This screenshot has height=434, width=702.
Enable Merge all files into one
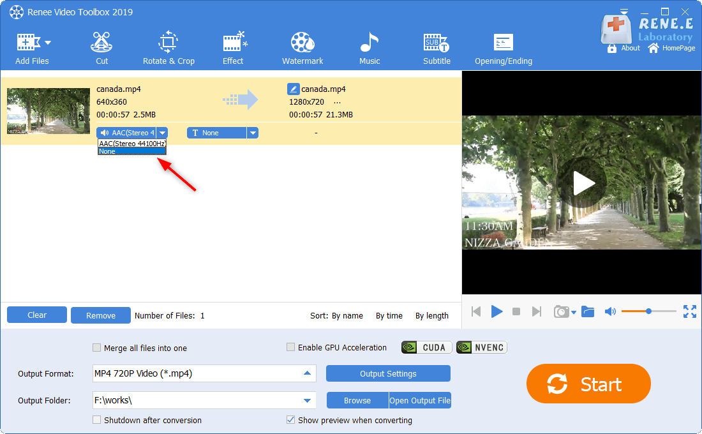pos(96,348)
